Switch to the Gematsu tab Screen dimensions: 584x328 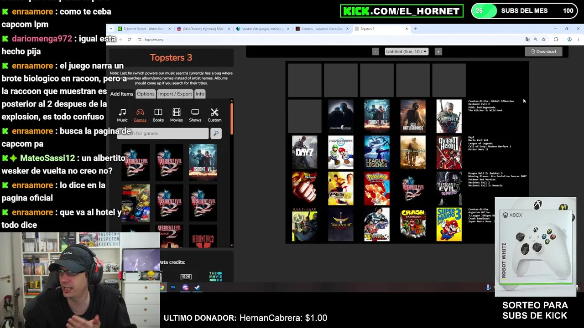click(x=322, y=29)
